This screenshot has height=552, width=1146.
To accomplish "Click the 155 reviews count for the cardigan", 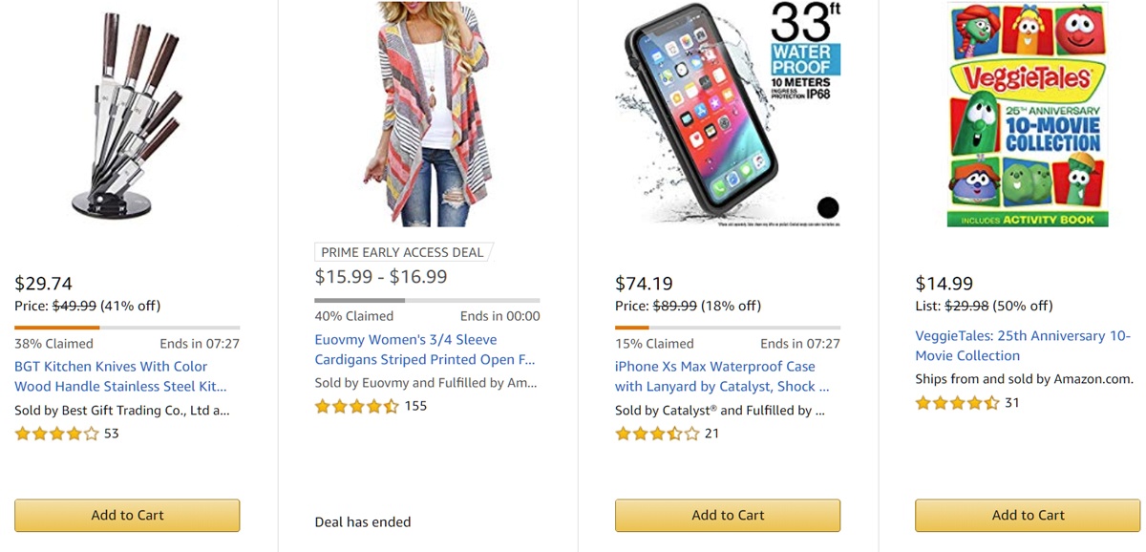I will (414, 406).
